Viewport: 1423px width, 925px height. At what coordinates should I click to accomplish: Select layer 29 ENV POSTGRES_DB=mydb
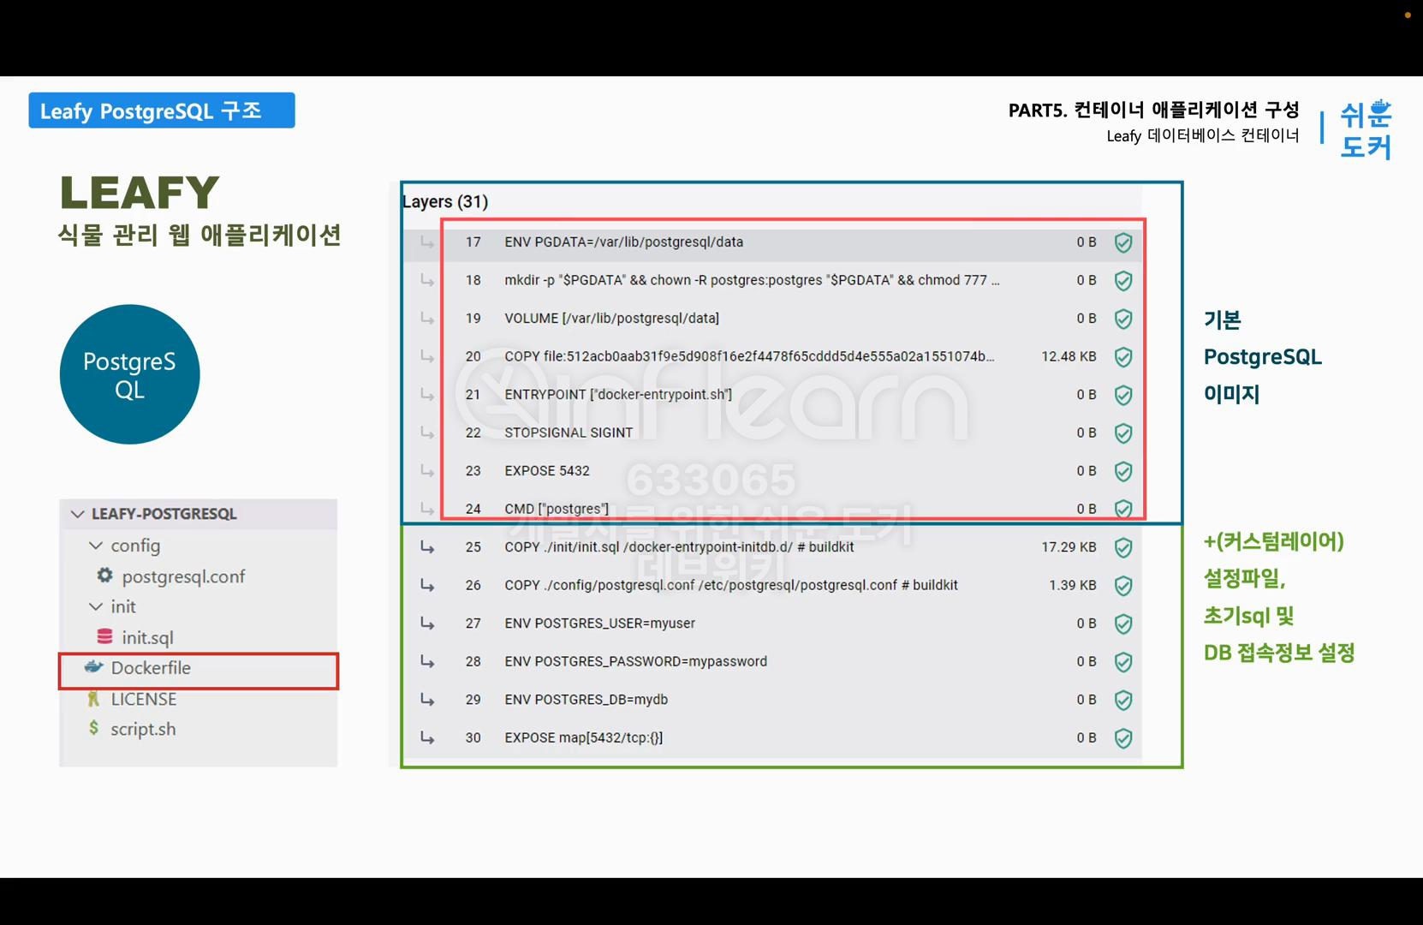774,699
